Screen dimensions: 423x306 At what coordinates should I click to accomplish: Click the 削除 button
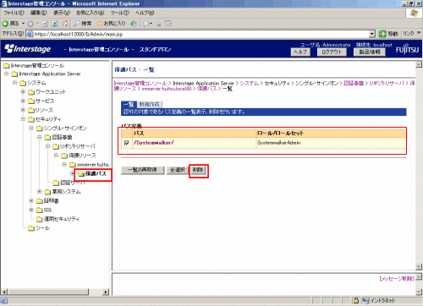198,170
